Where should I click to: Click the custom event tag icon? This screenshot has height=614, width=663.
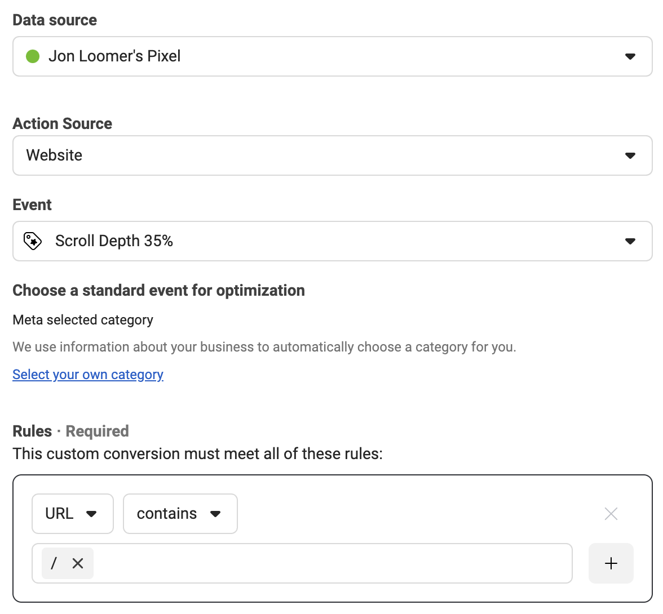coord(33,241)
